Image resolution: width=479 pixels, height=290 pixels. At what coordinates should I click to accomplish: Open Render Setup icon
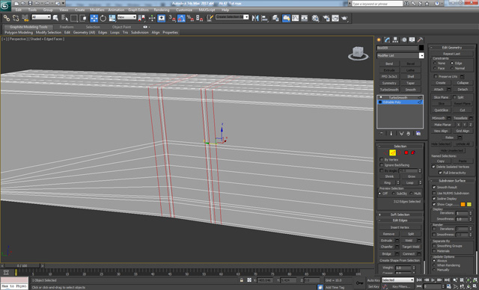(x=326, y=18)
